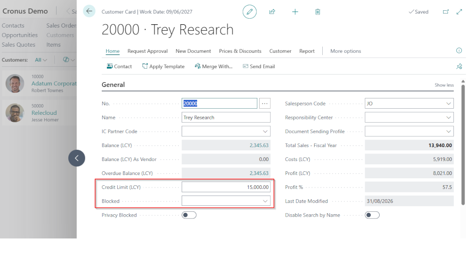Viewport: 467px width, 280px height.
Task: Open Contacts in the navigation
Action: click(x=13, y=26)
